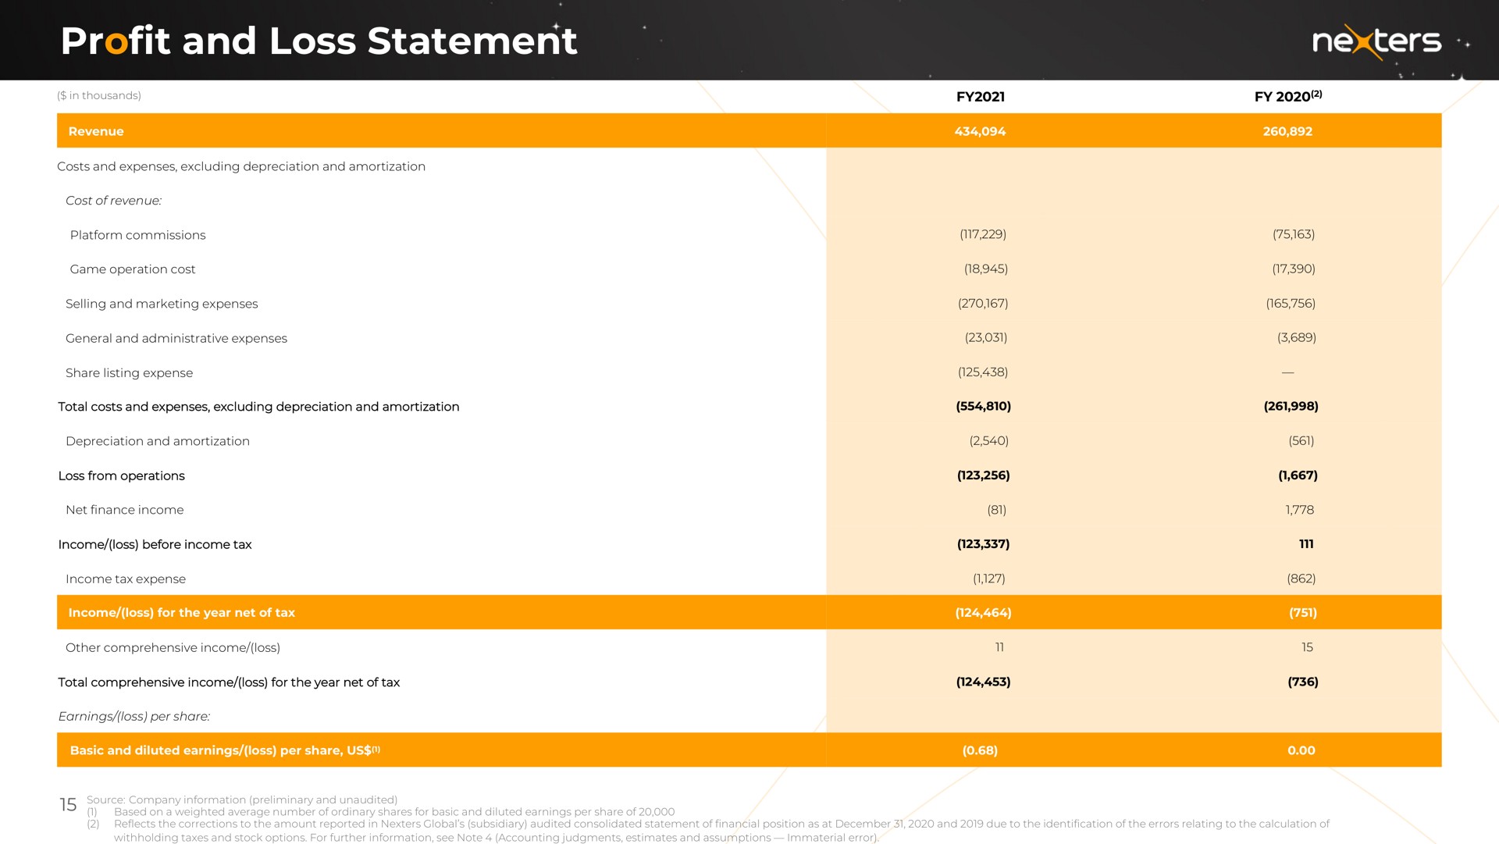Image resolution: width=1499 pixels, height=844 pixels.
Task: Click the Loss from operations label
Action: [121, 475]
